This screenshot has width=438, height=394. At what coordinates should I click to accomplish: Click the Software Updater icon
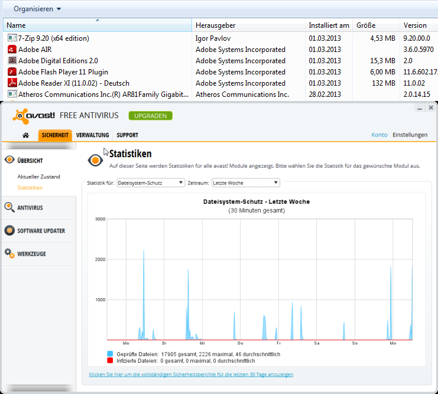[9, 230]
